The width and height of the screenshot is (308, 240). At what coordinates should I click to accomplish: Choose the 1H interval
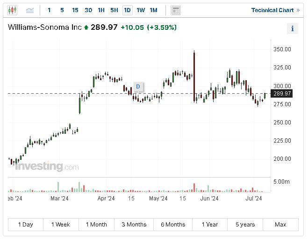click(101, 10)
